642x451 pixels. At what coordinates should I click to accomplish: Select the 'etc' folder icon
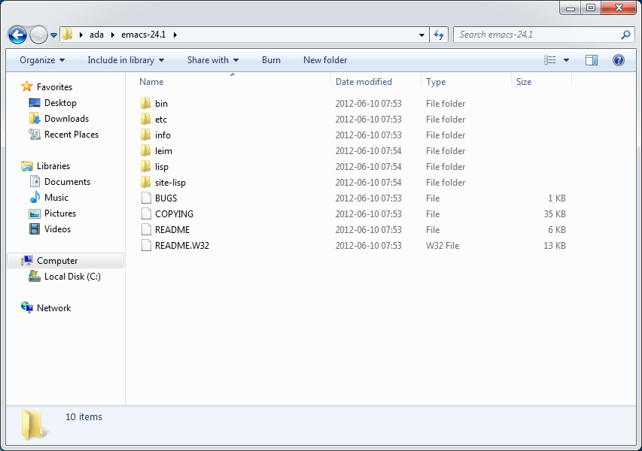point(145,119)
